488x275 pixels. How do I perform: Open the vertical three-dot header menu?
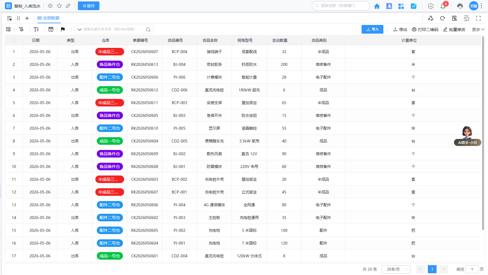(481, 6)
